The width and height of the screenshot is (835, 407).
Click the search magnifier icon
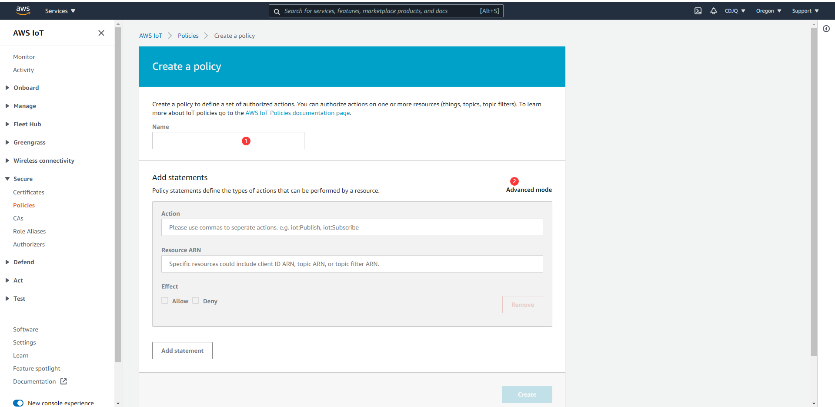277,11
